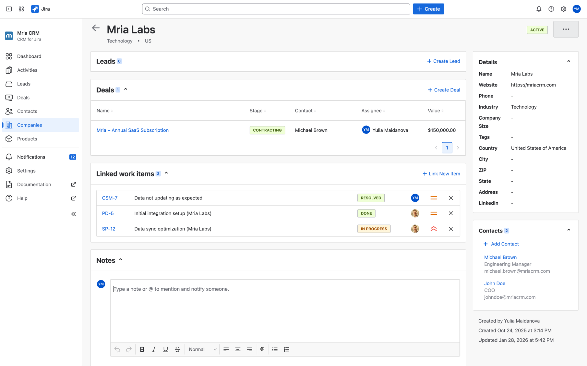Collapse the Deals section
Screen dimensions: 587x366
(126, 89)
